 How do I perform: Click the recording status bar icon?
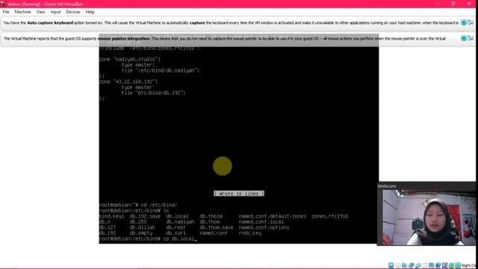coord(438,265)
